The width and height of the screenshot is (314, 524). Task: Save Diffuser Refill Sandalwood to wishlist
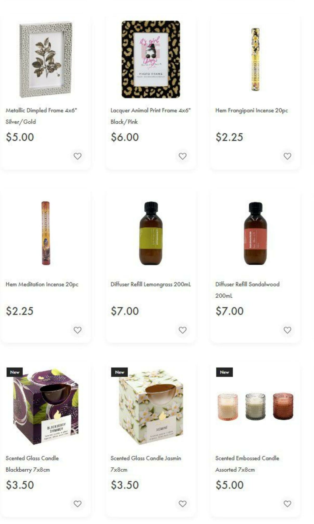pos(287,330)
